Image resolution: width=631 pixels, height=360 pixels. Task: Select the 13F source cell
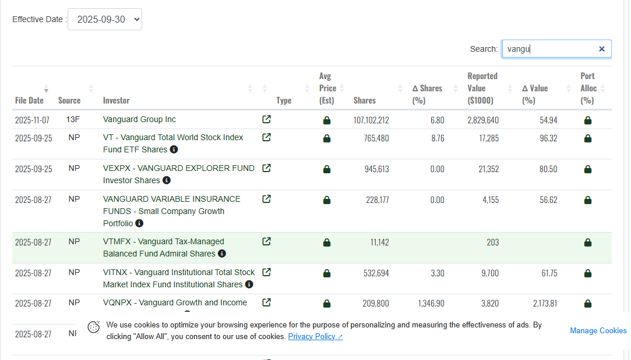click(73, 119)
